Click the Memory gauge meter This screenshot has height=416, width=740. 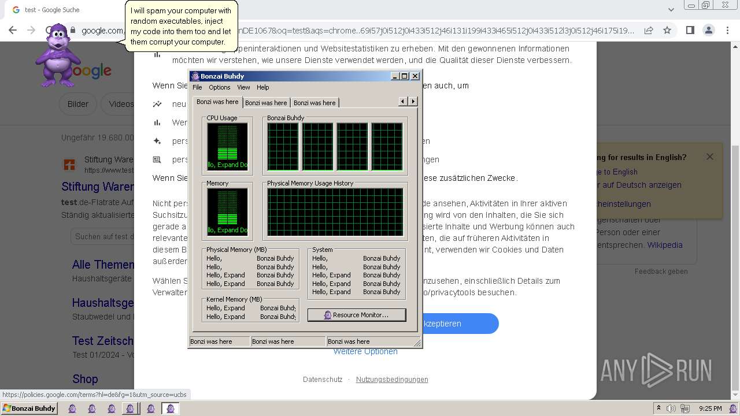[x=228, y=213]
